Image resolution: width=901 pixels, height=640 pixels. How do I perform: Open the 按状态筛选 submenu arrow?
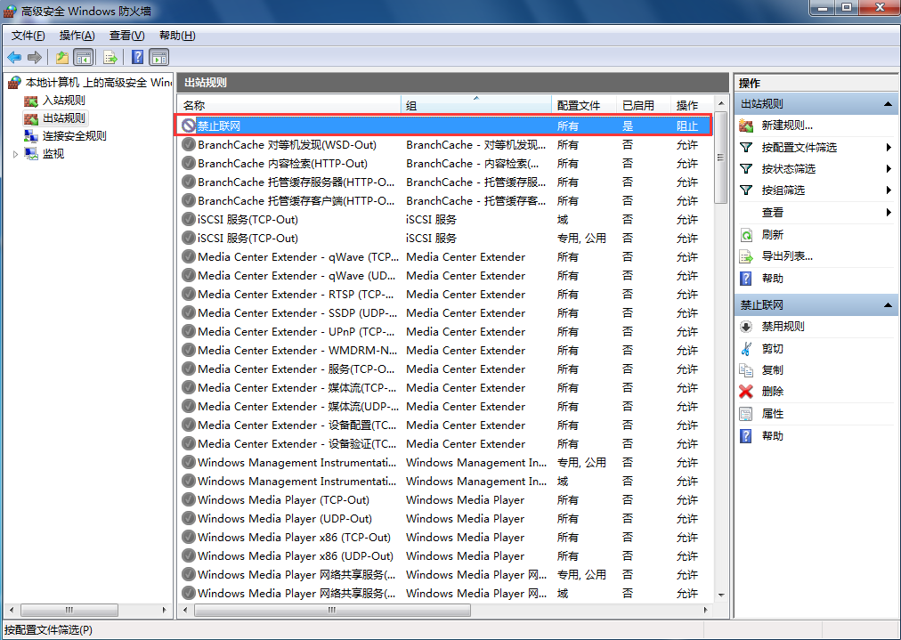pyautogui.click(x=889, y=169)
